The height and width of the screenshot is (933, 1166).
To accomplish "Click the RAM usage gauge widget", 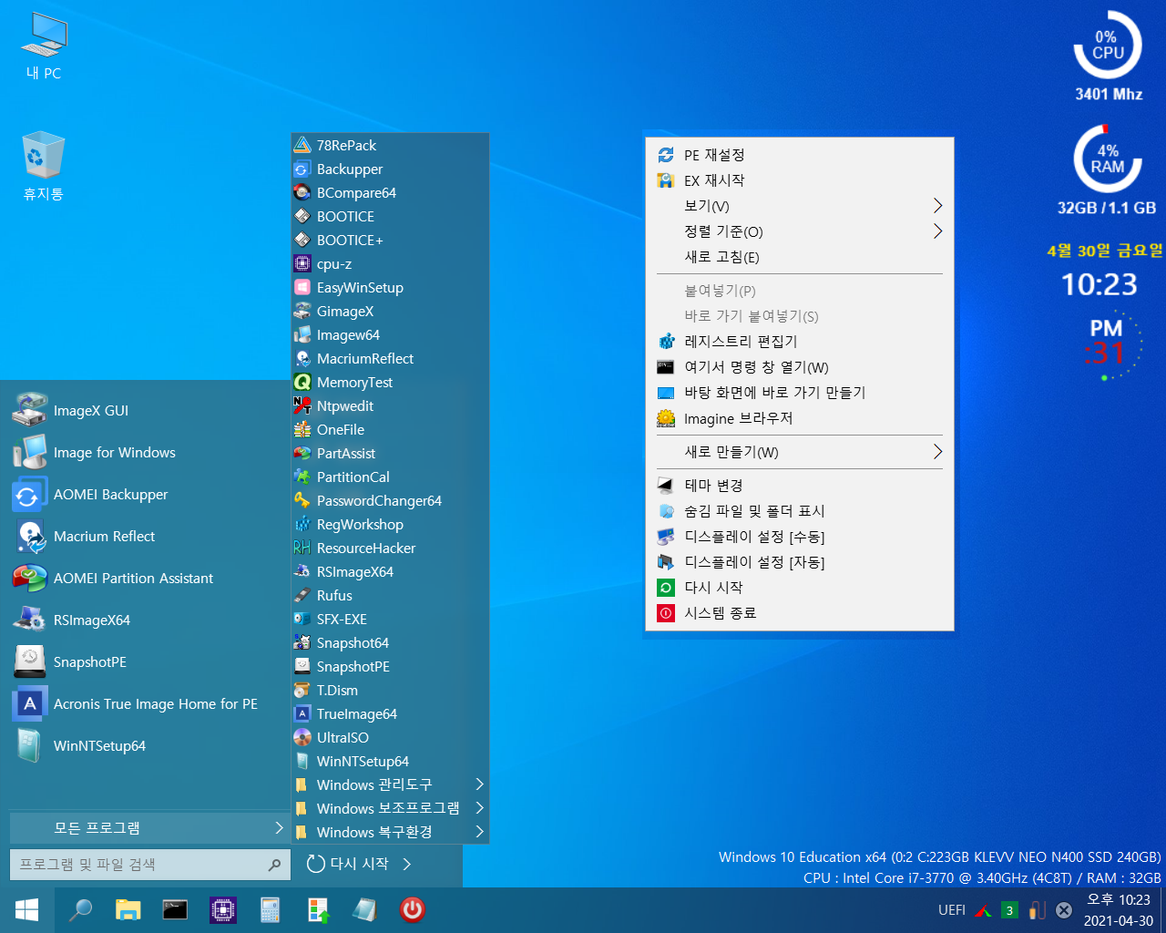I will click(x=1108, y=159).
